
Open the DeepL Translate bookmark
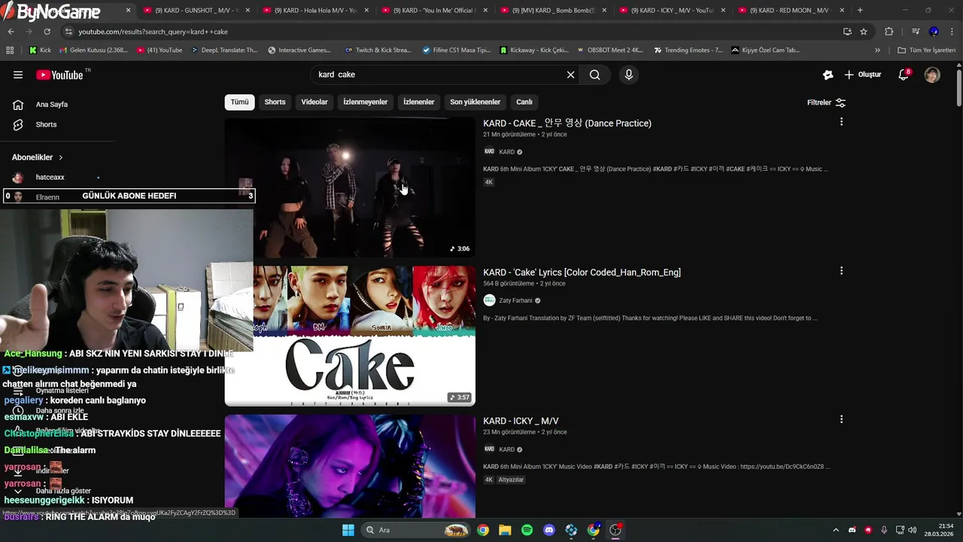(224, 50)
